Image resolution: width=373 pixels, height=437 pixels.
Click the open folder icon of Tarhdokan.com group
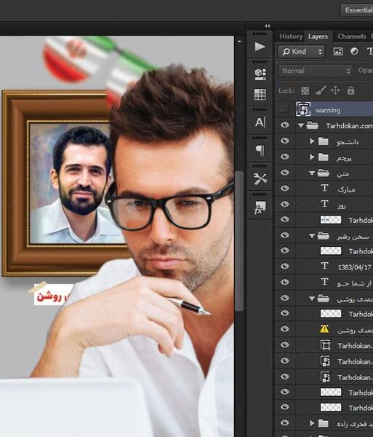pyautogui.click(x=313, y=125)
